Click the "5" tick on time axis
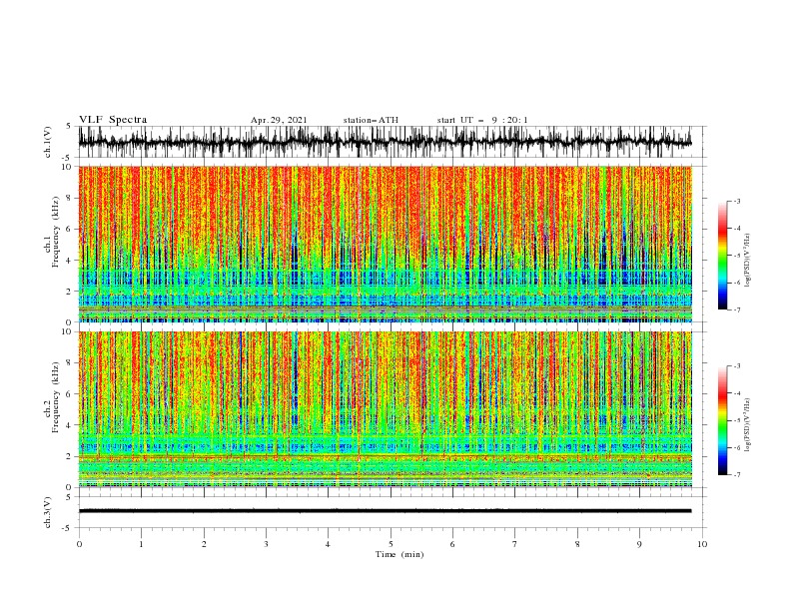Image resolution: width=791 pixels, height=611 pixels. 391,544
